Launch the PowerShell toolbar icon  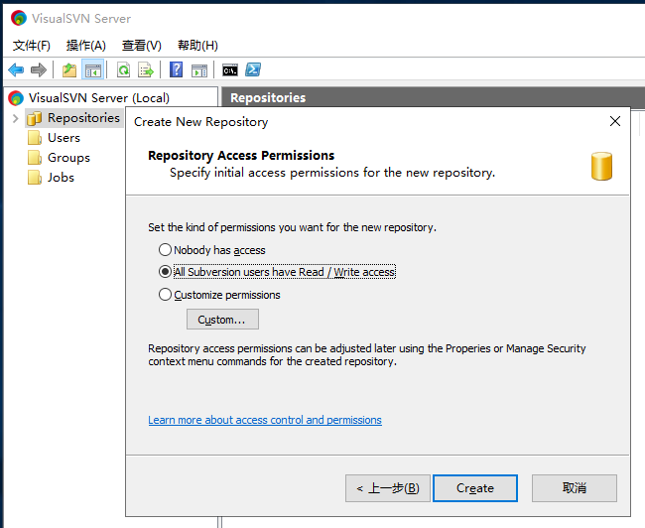pos(253,69)
